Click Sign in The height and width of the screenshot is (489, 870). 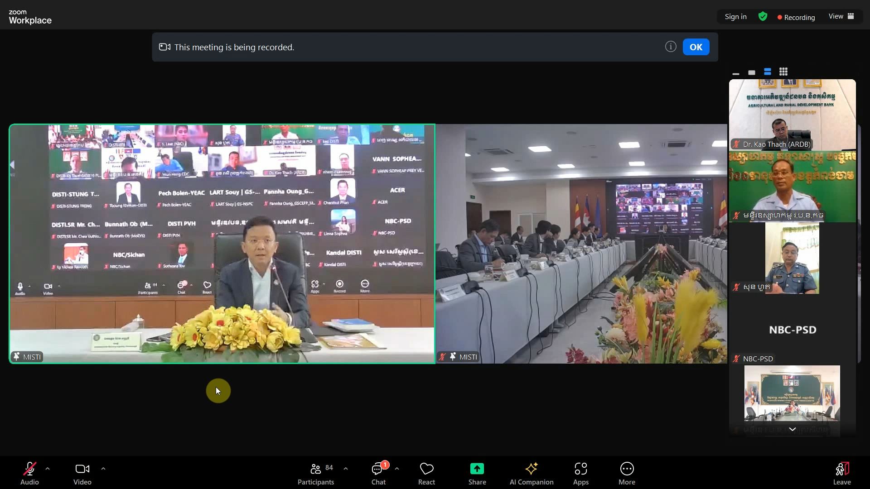pyautogui.click(x=735, y=17)
